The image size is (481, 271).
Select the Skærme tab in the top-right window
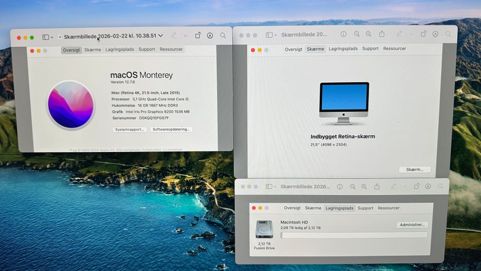coord(315,49)
